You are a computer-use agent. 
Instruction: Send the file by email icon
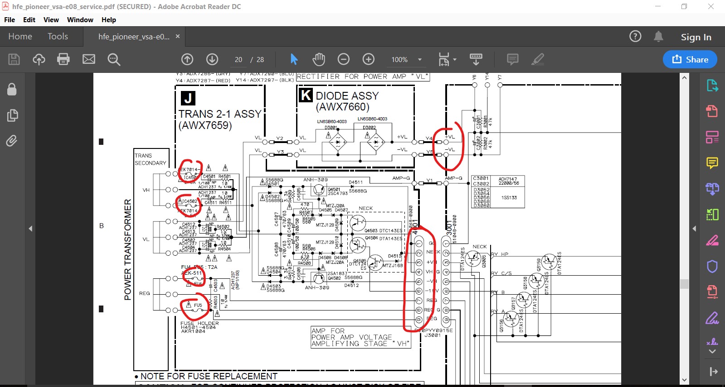pyautogui.click(x=89, y=59)
